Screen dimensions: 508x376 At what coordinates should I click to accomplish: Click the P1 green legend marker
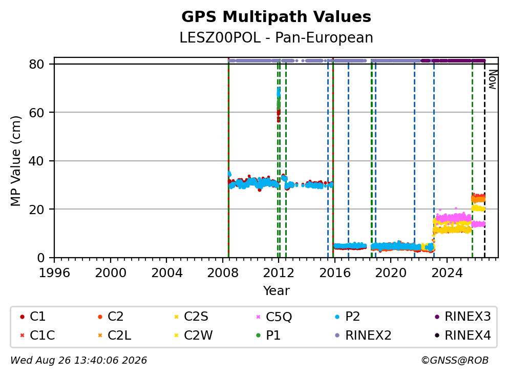coord(258,336)
